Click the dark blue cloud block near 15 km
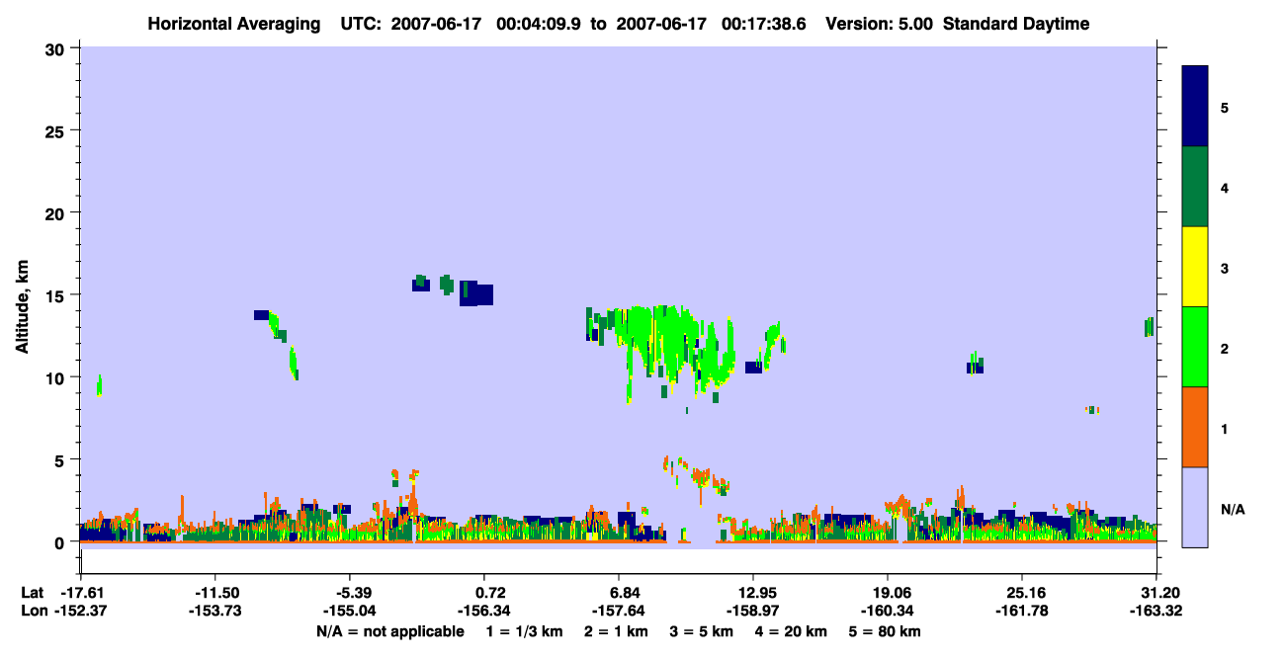Viewport: 1285px width, 659px height. [476, 293]
